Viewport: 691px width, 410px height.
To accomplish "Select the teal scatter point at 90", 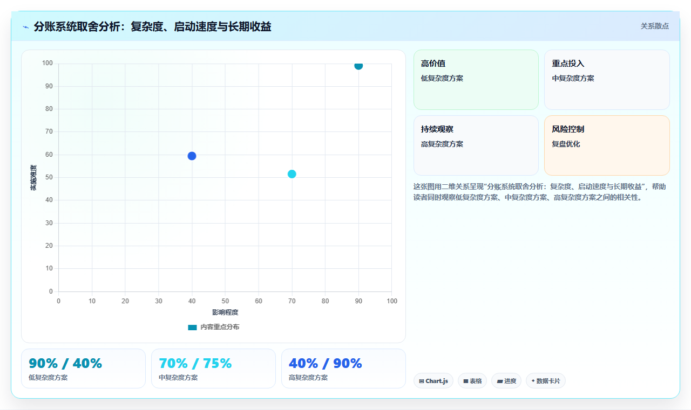I will pyautogui.click(x=358, y=65).
